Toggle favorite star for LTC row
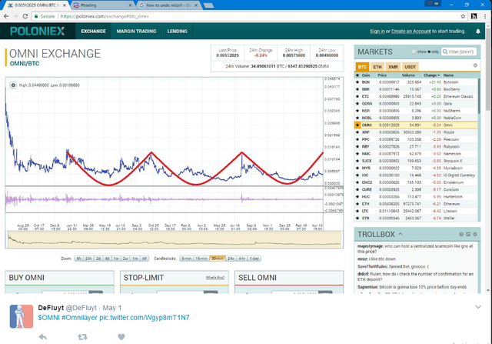 [357, 211]
